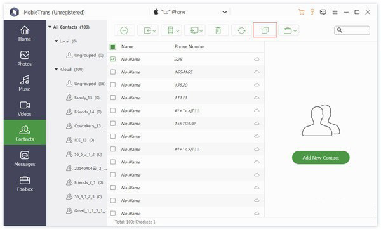Open the briefcase tools dropdown
381x230 pixels.
click(x=289, y=30)
